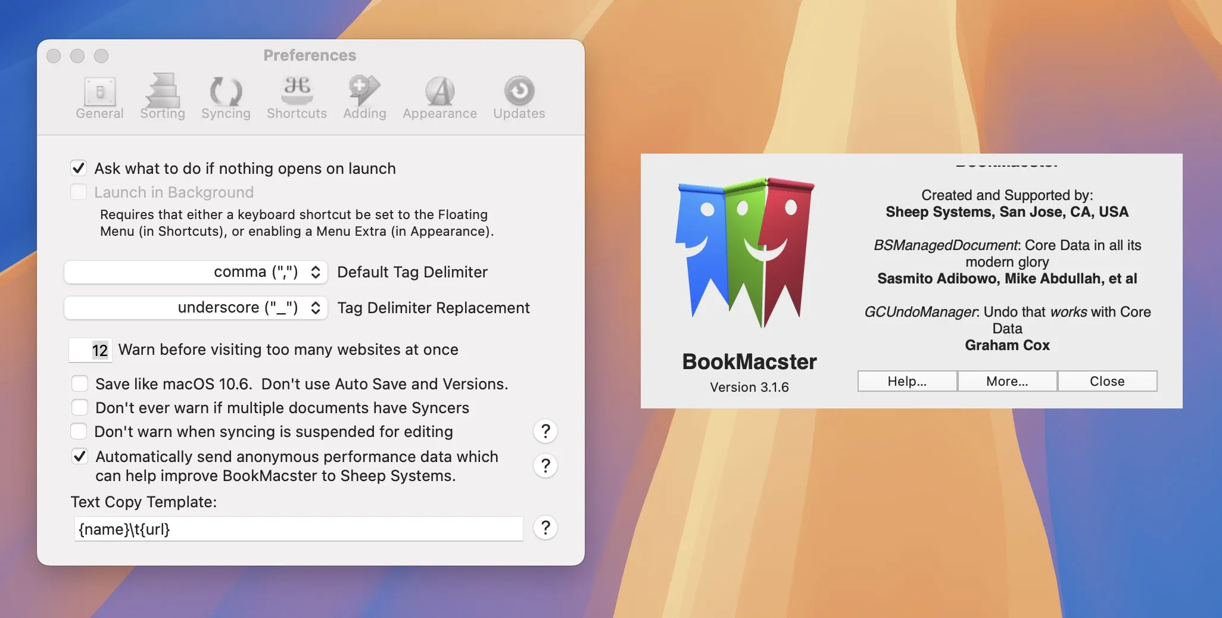
Task: Enable Save like macOS 10.6 option
Action: click(79, 383)
